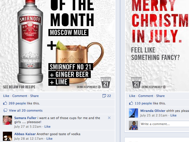Like the Merry Christmas in July post
Screen dimensions: 189x142
point(132,96)
